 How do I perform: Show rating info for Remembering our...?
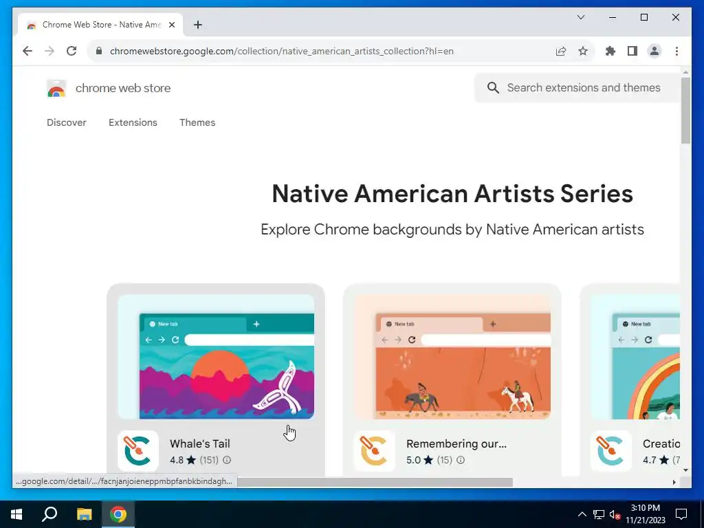pos(461,460)
